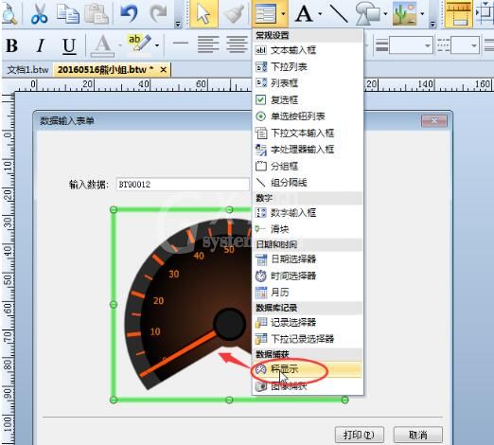Screen dimensions: 494x445
Task: Click the format painter brush icon
Action: 233,14
